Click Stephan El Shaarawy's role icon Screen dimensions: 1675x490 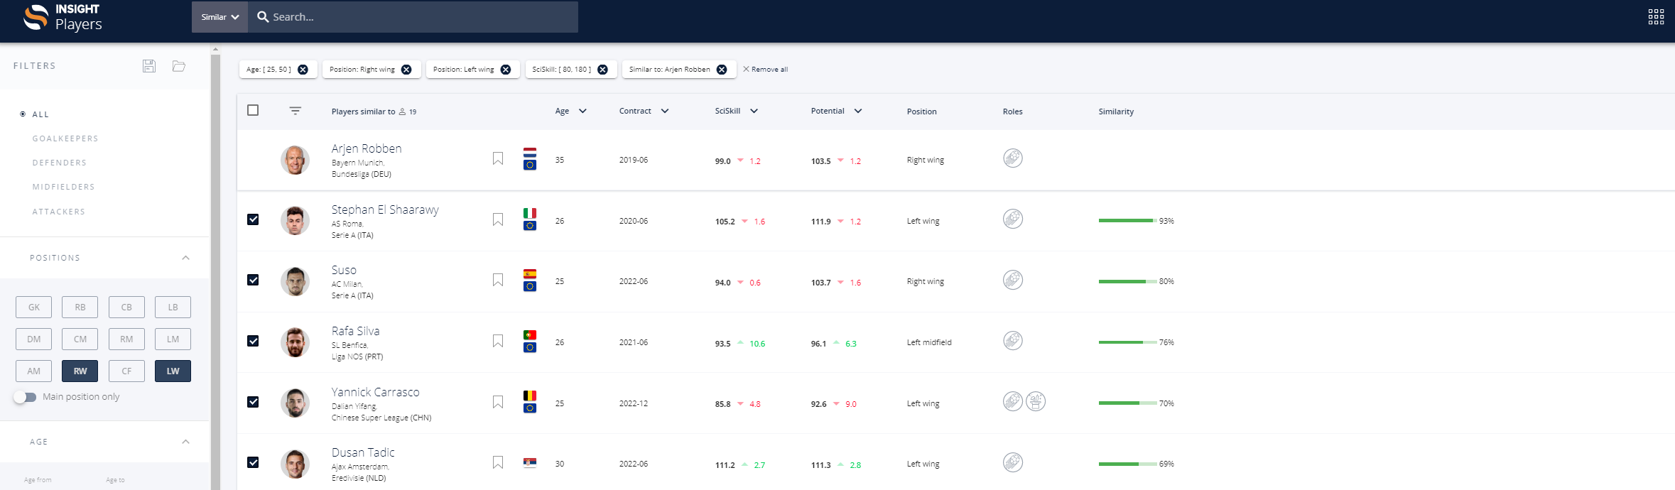[x=1013, y=219]
